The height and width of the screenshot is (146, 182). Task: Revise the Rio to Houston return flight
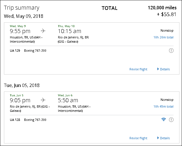(x=138, y=138)
